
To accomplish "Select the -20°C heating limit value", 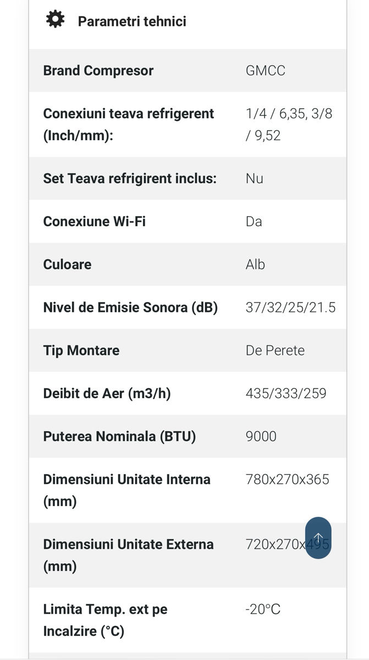I will (263, 609).
